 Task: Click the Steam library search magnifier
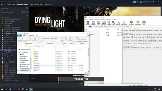click(x=2, y=15)
